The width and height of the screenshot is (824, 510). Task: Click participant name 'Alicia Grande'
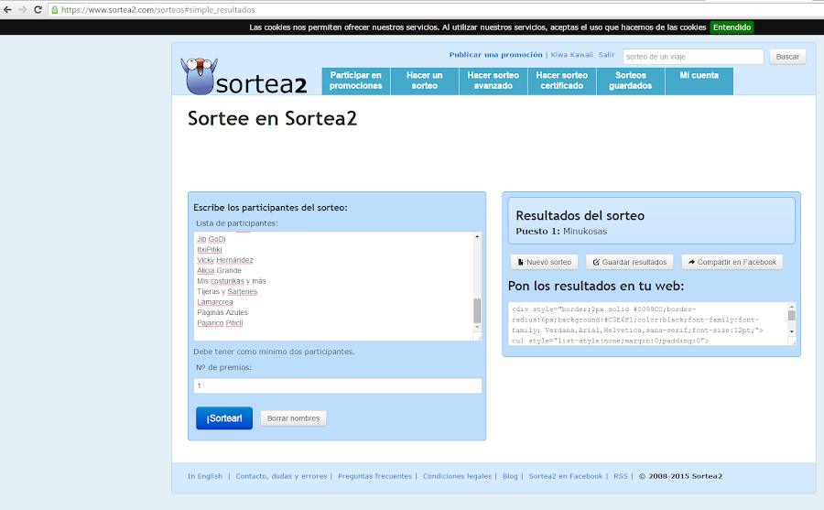tap(219, 271)
